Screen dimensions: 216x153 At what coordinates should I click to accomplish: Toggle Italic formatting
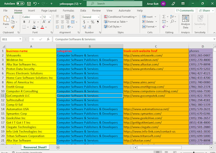point(29,22)
